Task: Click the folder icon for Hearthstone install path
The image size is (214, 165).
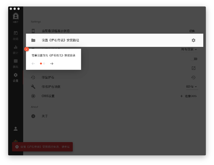Action: (33, 40)
